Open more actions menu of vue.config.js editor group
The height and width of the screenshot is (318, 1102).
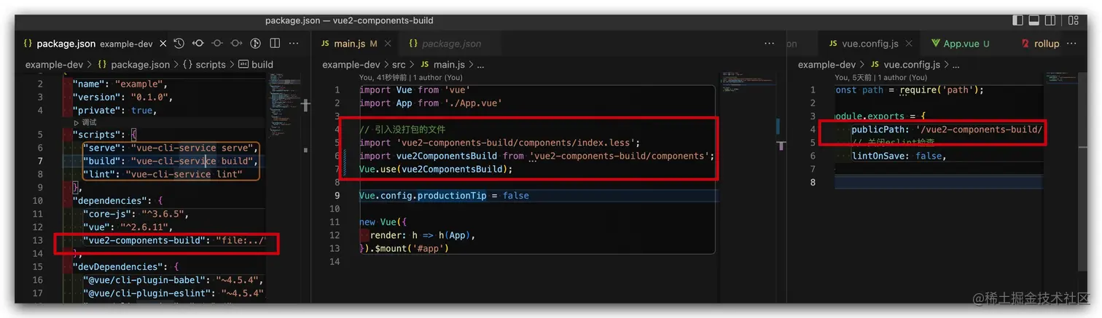click(x=1072, y=44)
